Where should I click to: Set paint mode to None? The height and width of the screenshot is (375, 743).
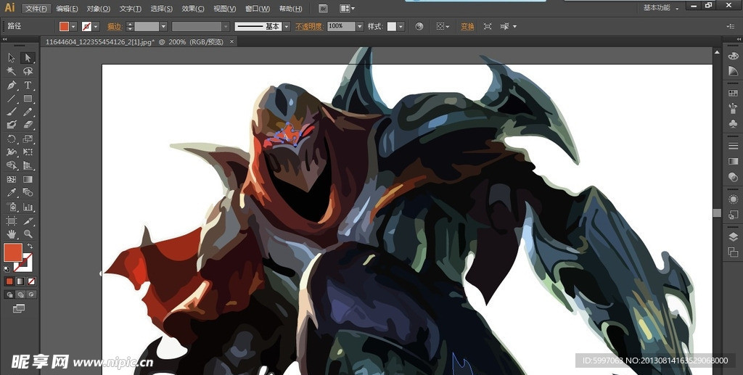point(31,281)
